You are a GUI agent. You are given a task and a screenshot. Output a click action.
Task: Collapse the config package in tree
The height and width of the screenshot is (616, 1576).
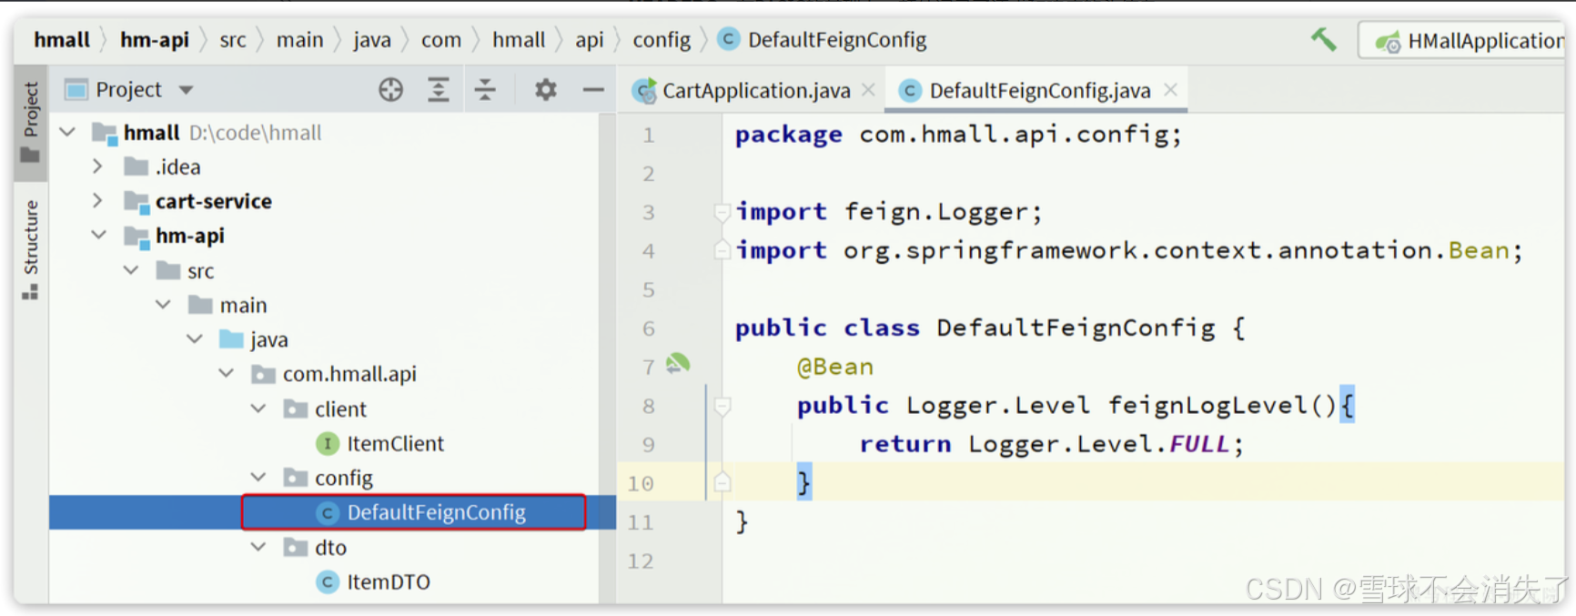tap(258, 477)
